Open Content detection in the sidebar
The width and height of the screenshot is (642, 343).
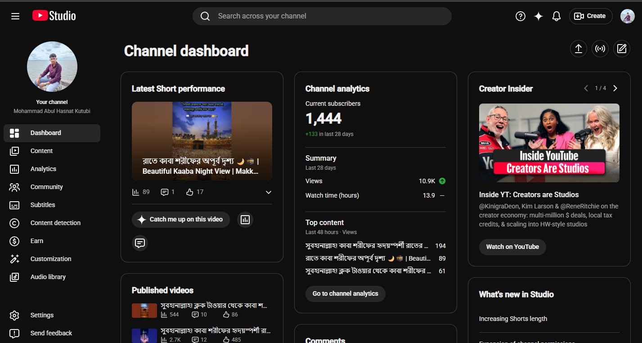[x=52, y=223]
